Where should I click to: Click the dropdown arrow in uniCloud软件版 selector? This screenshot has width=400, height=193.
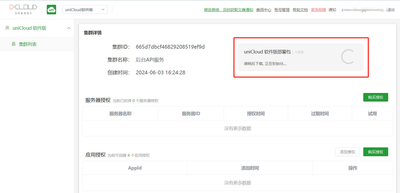pos(103,10)
